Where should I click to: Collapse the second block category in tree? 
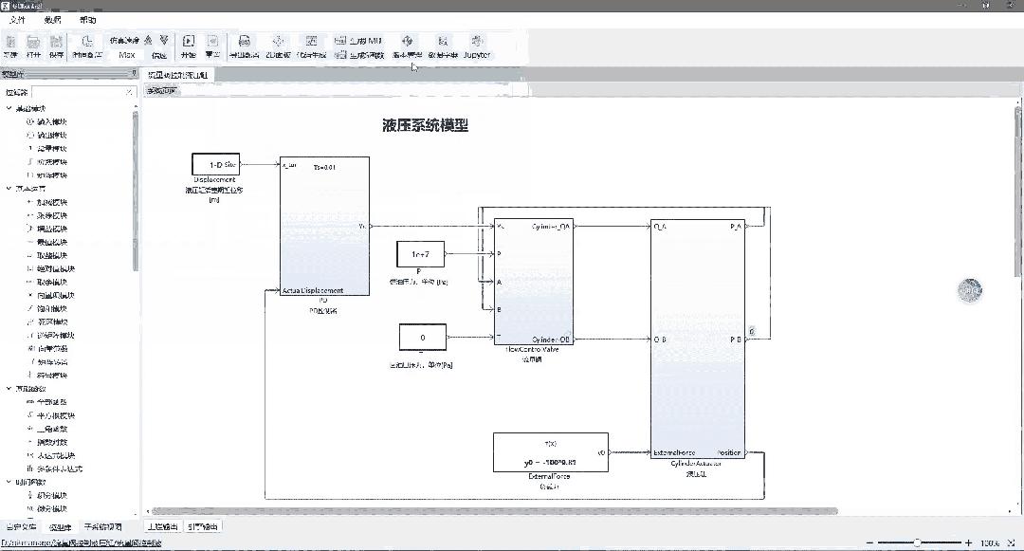pyautogui.click(x=9, y=189)
